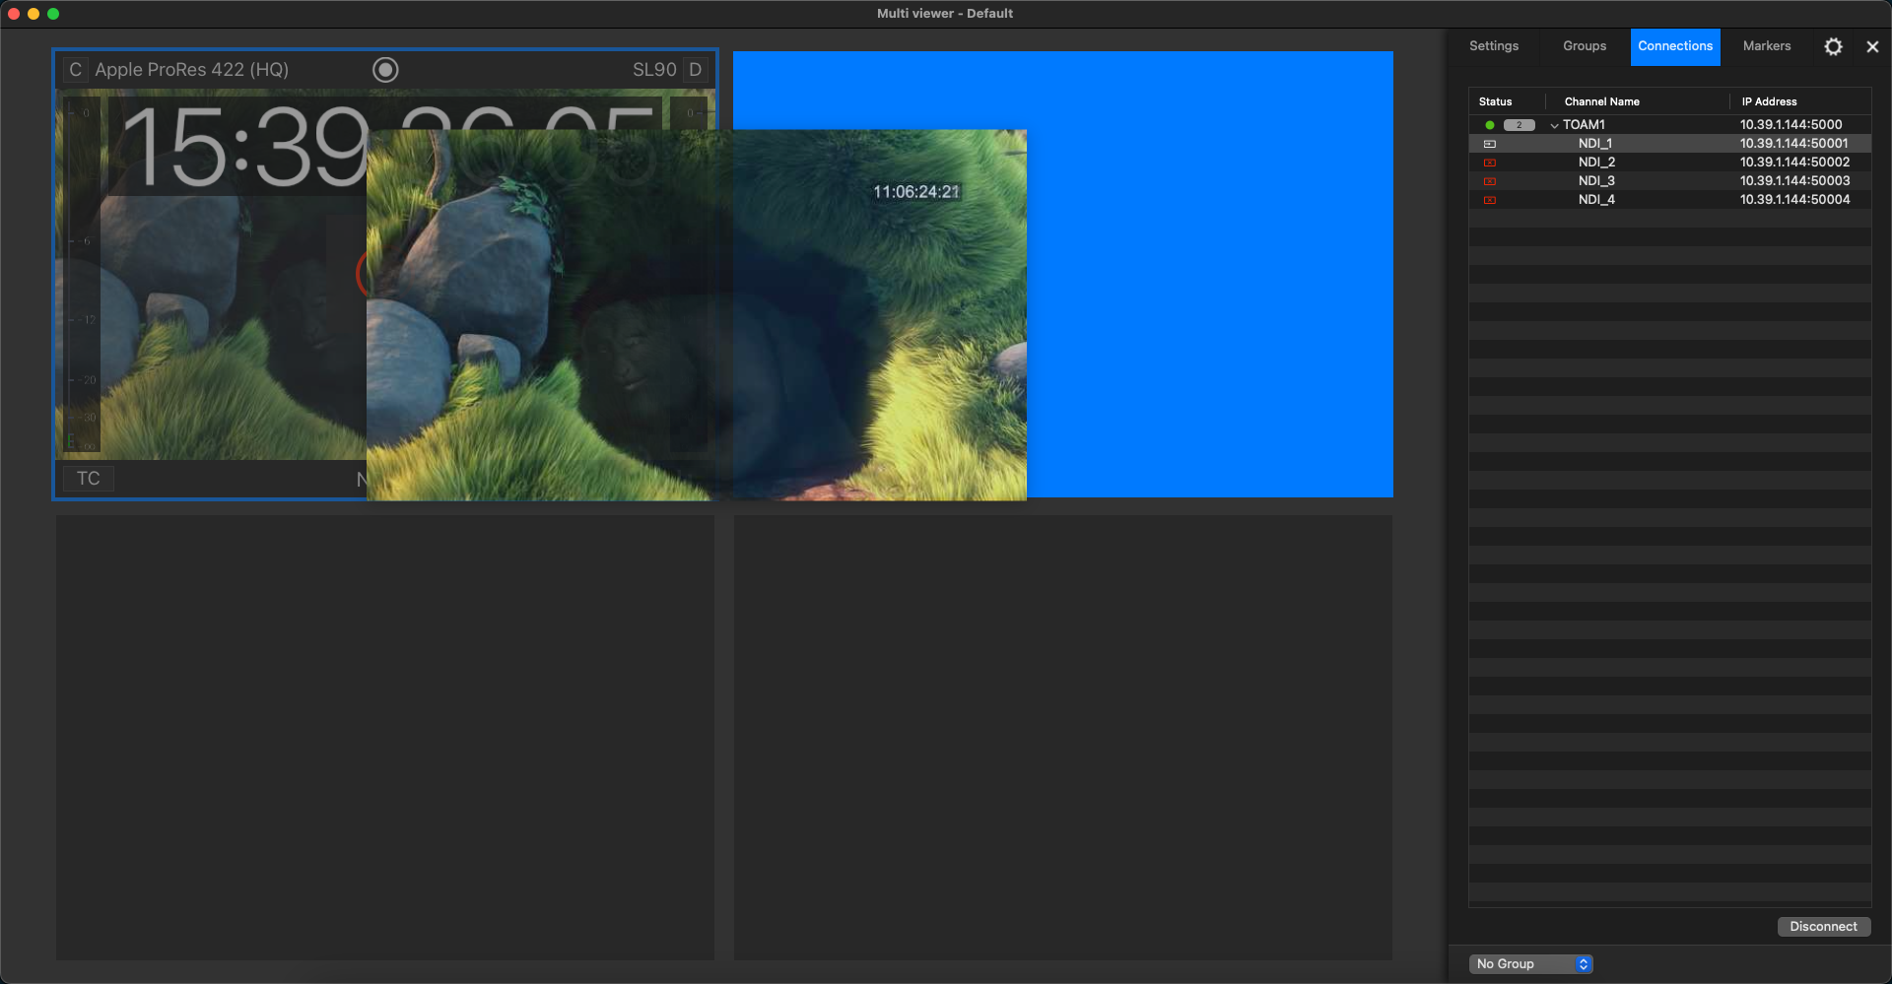Screen dimensions: 1892x984
Task: Click the D button in the first viewer
Action: point(696,70)
